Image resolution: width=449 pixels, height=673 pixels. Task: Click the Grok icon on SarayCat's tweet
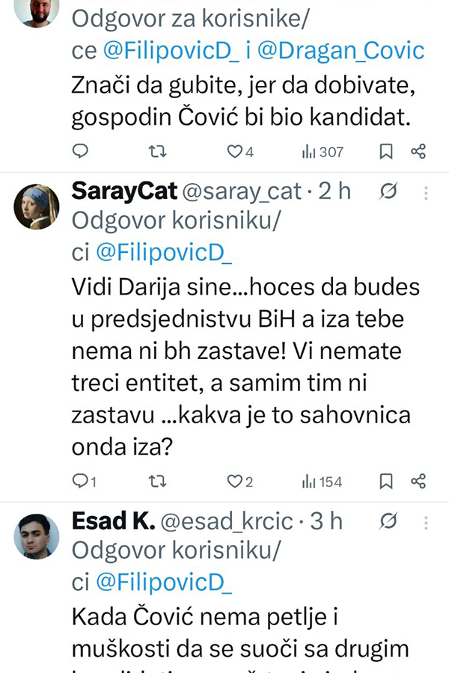(388, 193)
